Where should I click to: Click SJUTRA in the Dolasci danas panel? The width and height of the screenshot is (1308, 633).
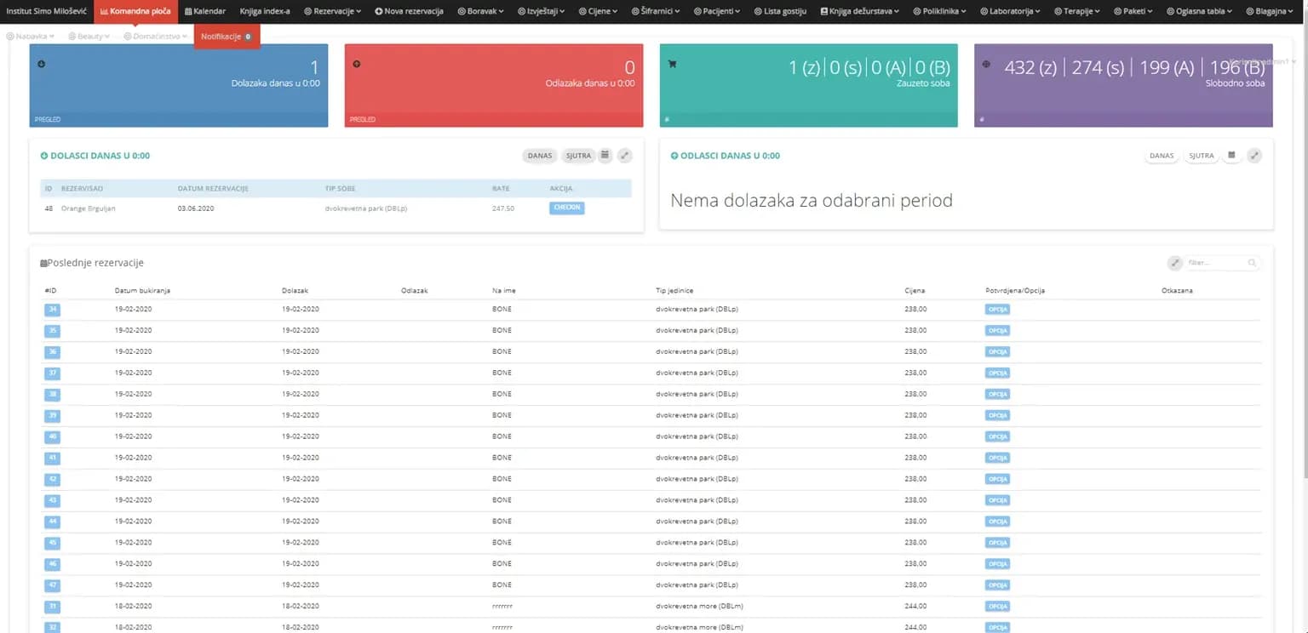click(x=578, y=156)
